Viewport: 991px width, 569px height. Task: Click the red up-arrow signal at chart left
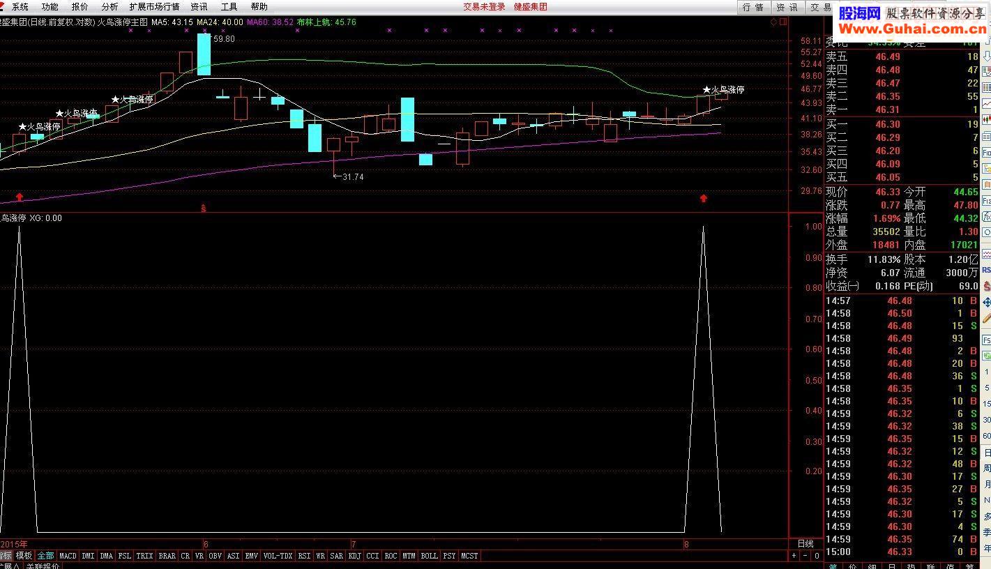coord(20,198)
